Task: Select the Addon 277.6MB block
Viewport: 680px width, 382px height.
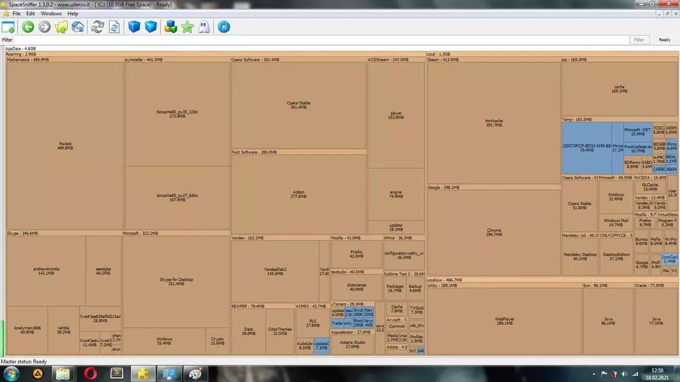Action: tap(298, 195)
